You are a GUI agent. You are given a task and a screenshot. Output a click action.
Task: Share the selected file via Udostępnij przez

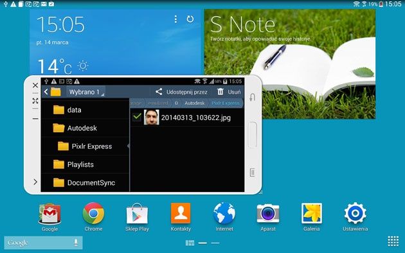(181, 92)
